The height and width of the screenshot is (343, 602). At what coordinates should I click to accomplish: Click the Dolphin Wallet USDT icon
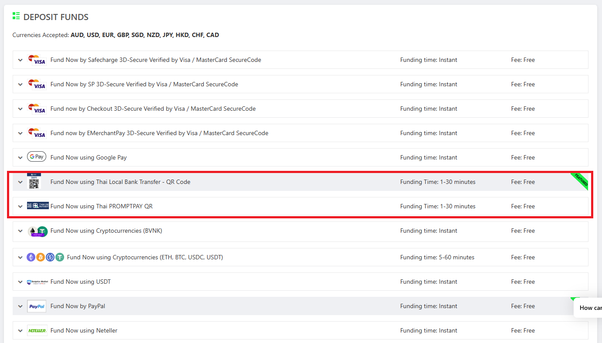click(x=37, y=282)
